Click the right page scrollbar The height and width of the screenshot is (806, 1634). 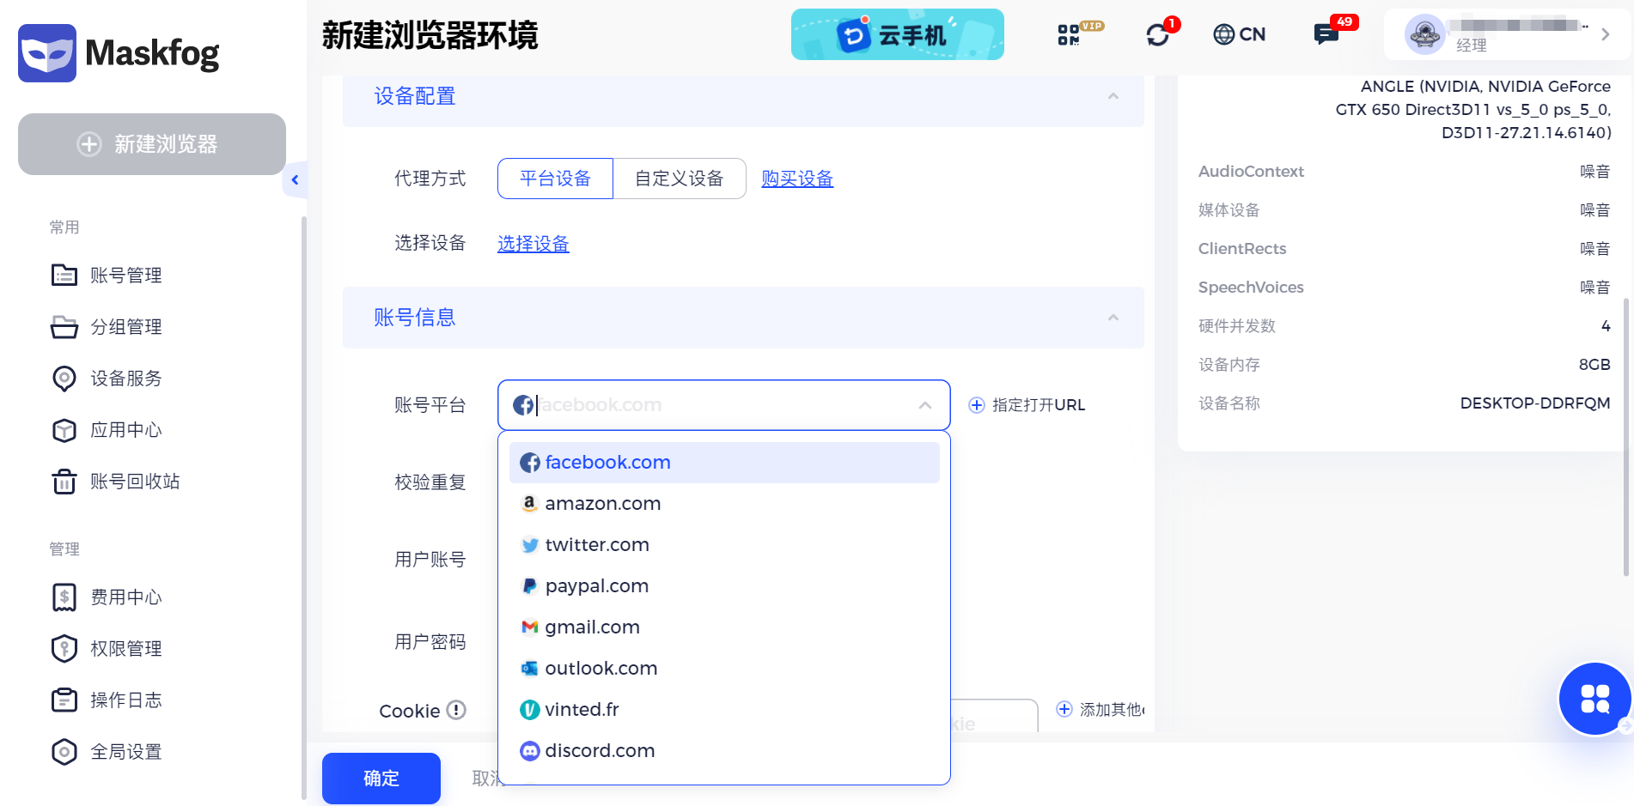coord(1625,438)
